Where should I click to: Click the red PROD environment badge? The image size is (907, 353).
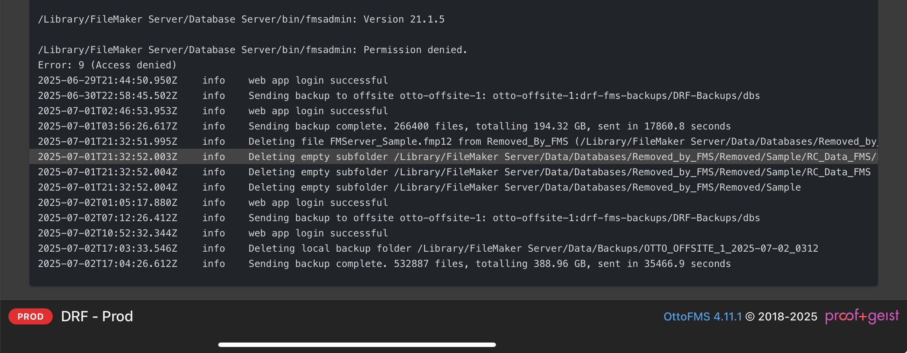click(x=31, y=316)
